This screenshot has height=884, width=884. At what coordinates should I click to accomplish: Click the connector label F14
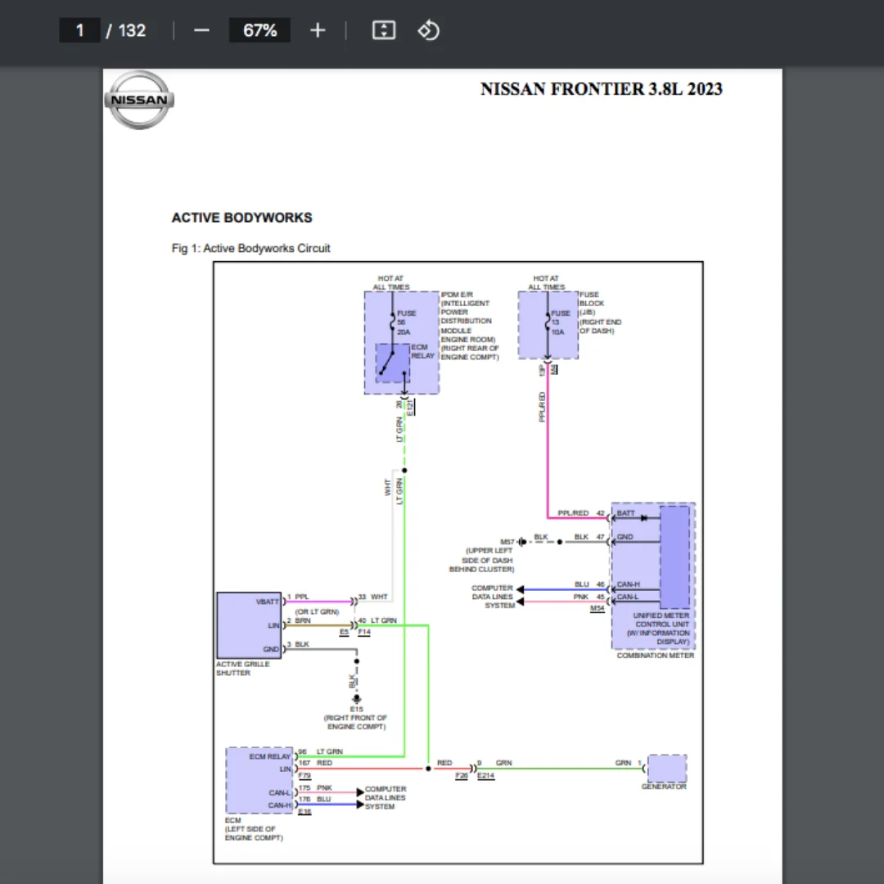tap(364, 633)
